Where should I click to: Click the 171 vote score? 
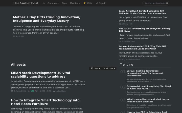[32, 91]
